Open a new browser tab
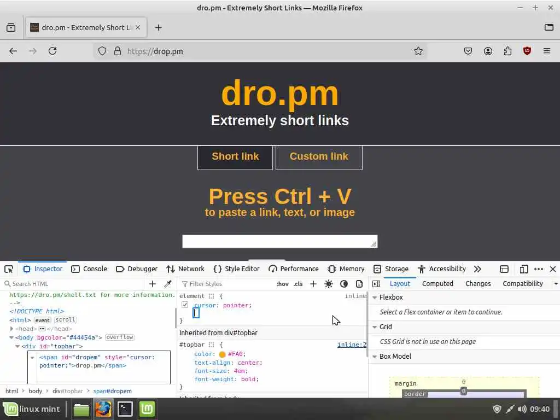 coord(158,27)
